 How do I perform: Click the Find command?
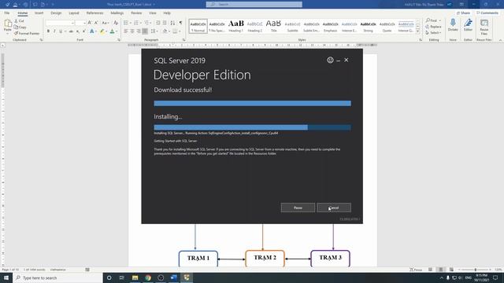(431, 20)
